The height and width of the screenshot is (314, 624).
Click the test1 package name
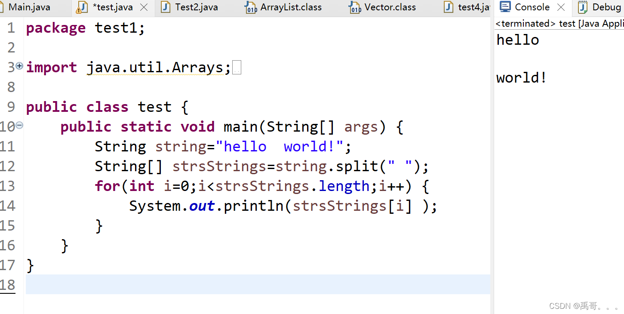point(116,28)
